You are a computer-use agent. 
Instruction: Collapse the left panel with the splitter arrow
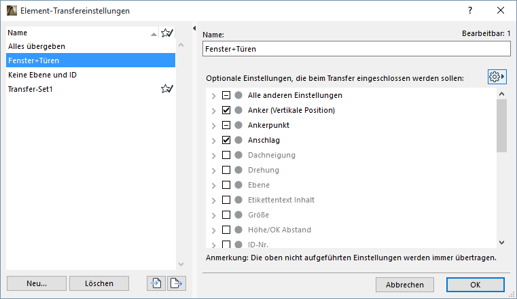click(x=194, y=29)
